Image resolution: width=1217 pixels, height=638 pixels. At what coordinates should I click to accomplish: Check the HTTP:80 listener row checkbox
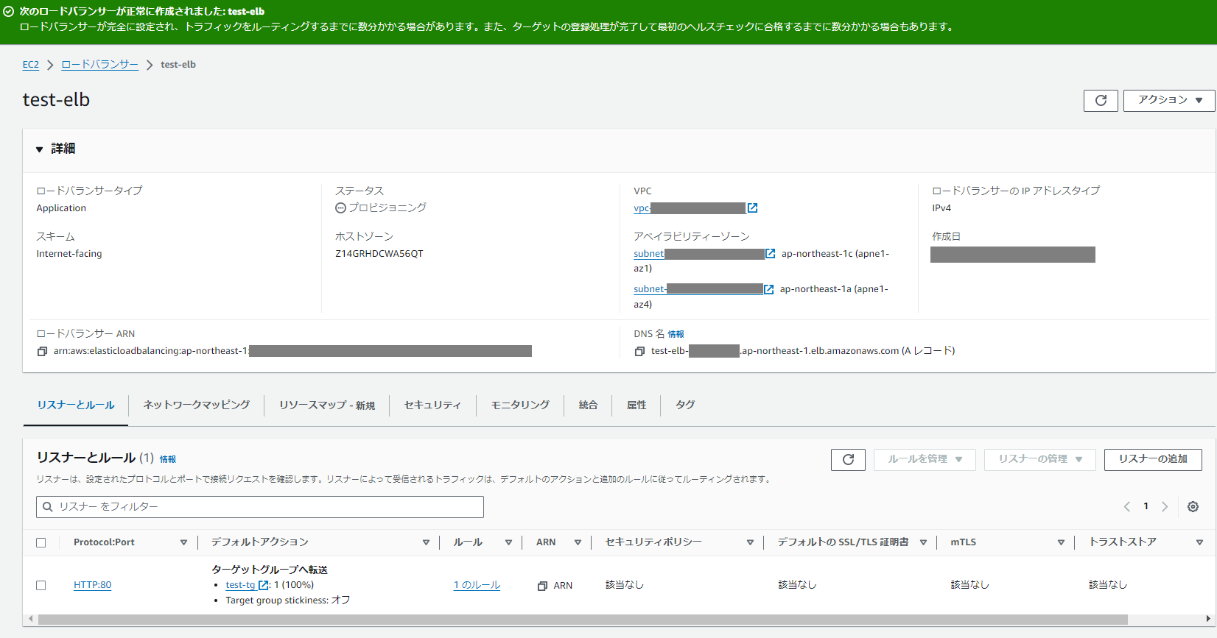(x=41, y=585)
